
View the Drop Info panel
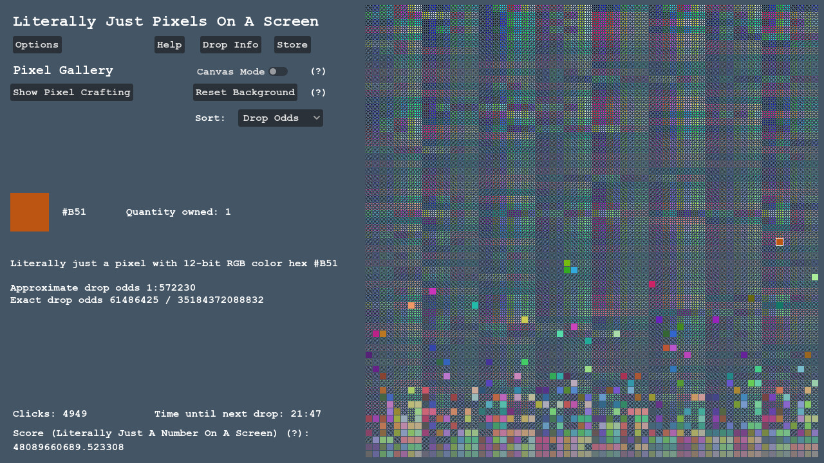point(230,44)
